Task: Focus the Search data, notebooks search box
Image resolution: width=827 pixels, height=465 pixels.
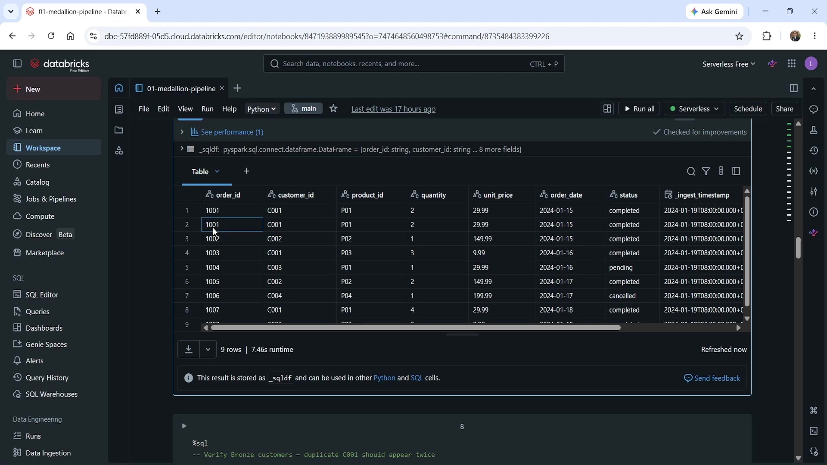Action: [x=413, y=64]
